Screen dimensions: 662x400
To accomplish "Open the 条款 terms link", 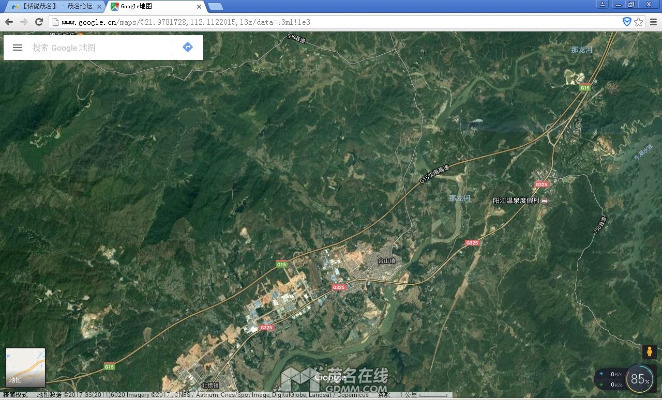I will [x=384, y=395].
